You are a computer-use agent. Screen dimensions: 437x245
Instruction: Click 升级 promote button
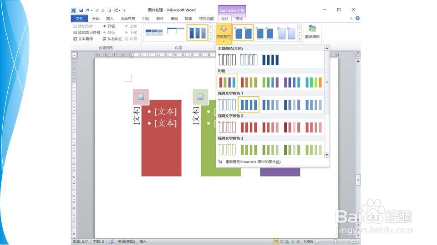pos(109,26)
